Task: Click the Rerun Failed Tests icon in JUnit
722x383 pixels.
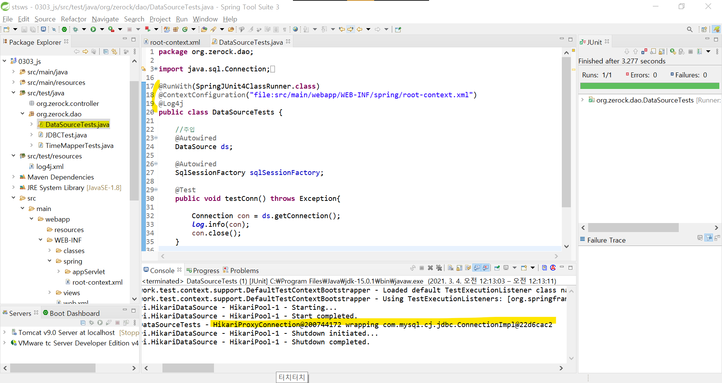Action: (681, 51)
